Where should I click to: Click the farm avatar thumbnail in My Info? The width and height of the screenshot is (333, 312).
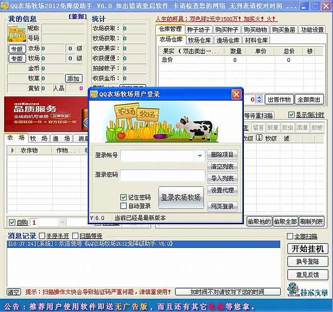17,33
